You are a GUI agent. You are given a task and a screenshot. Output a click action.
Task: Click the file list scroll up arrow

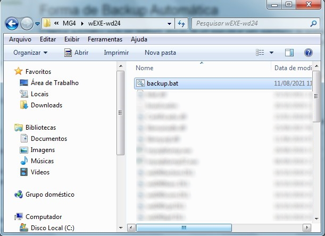point(316,66)
